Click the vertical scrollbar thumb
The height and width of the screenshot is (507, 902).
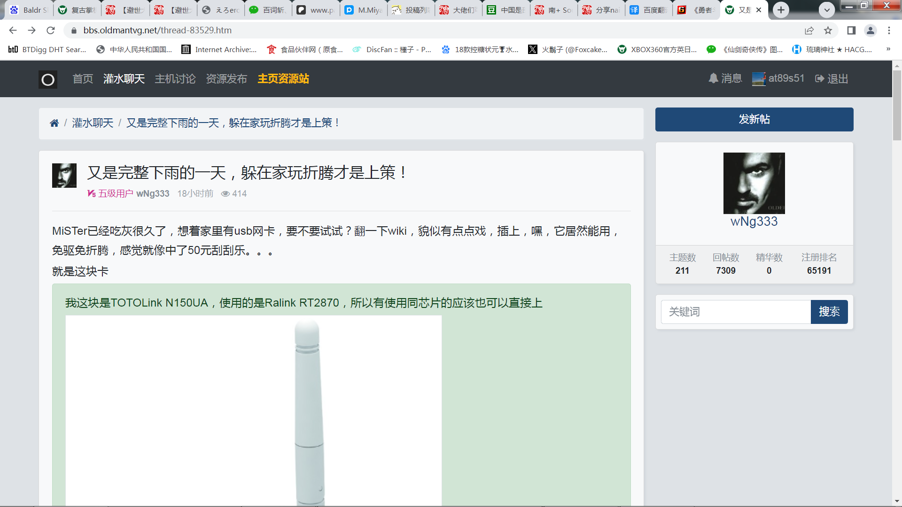897,106
